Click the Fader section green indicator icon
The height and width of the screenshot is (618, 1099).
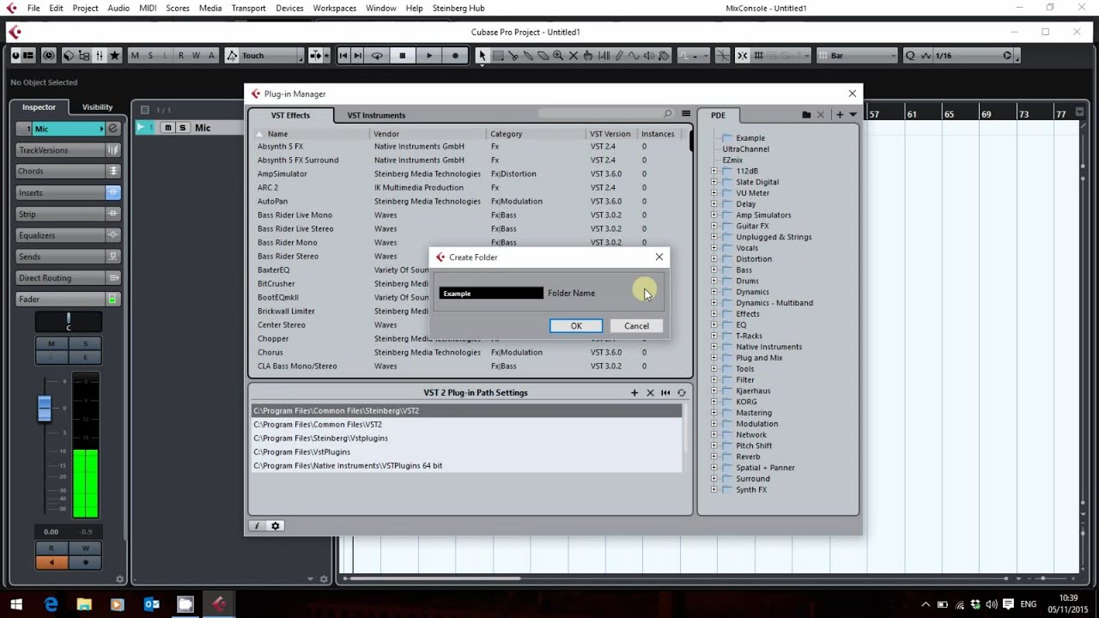pyautogui.click(x=112, y=300)
